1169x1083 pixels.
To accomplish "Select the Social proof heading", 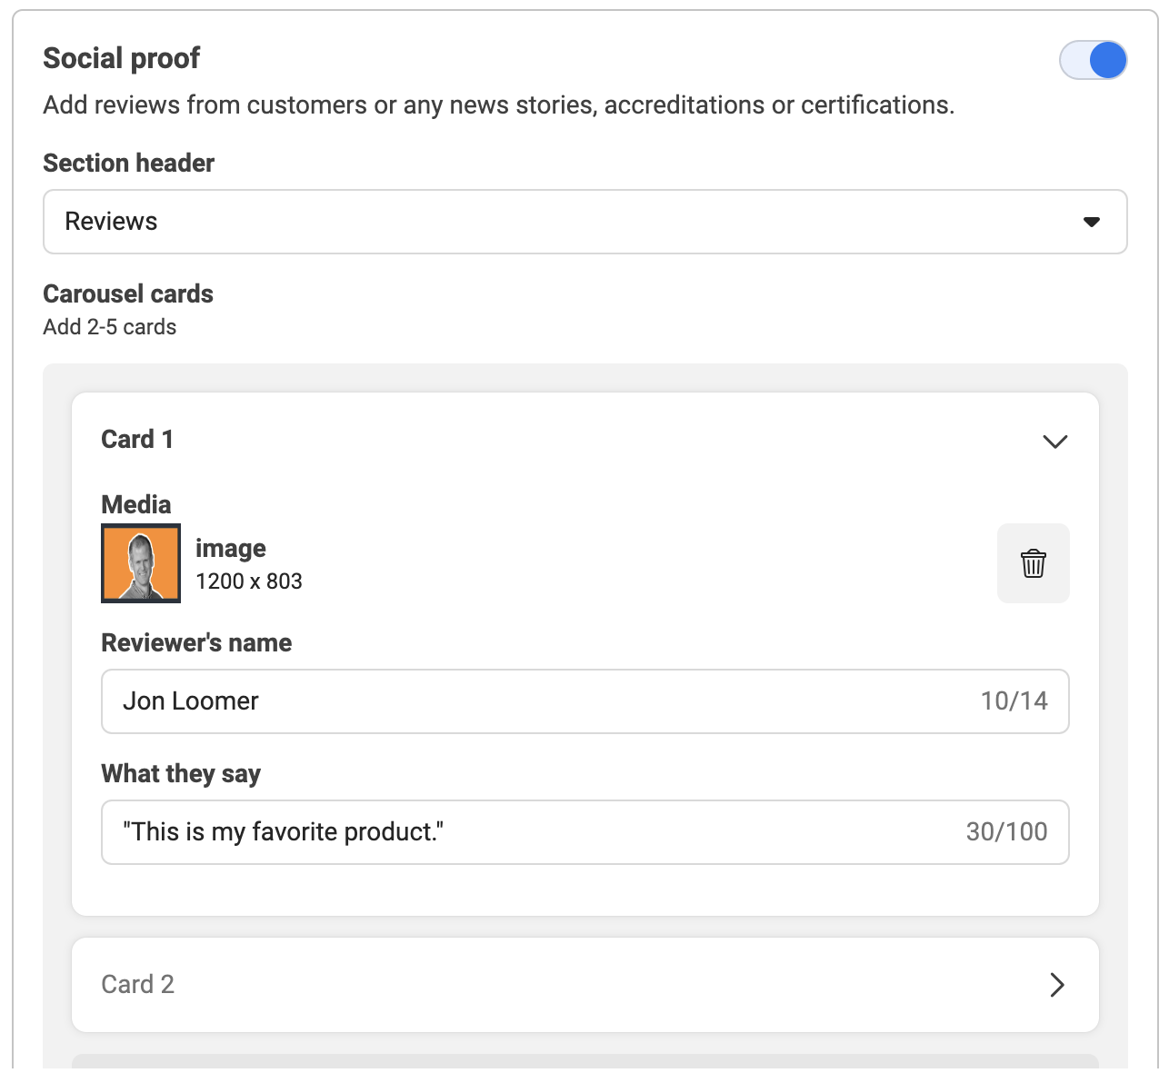I will [122, 58].
